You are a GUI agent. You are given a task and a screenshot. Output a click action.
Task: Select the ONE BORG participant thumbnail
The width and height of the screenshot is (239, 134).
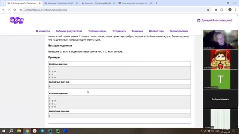220,60
